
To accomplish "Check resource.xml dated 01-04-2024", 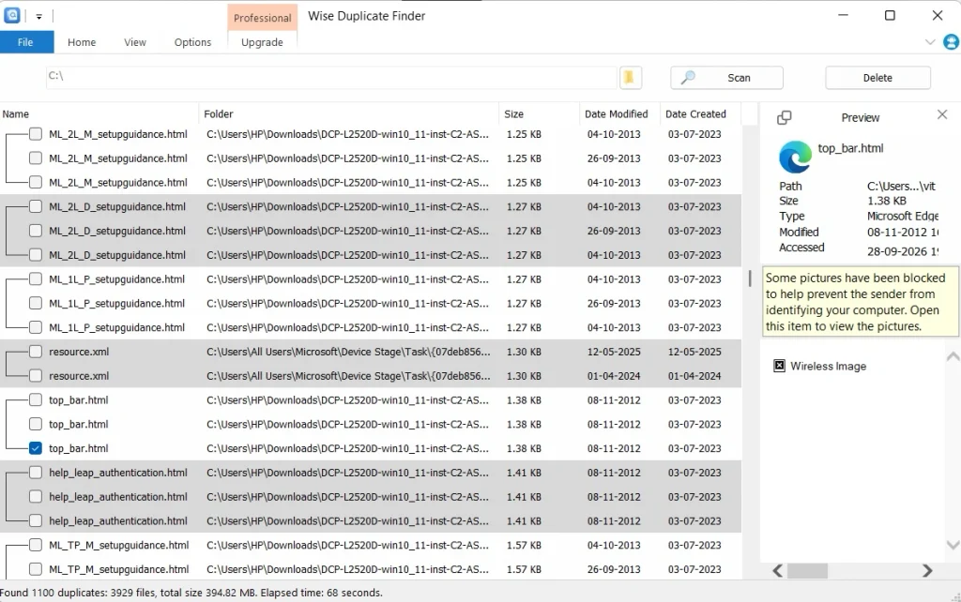I will 36,376.
